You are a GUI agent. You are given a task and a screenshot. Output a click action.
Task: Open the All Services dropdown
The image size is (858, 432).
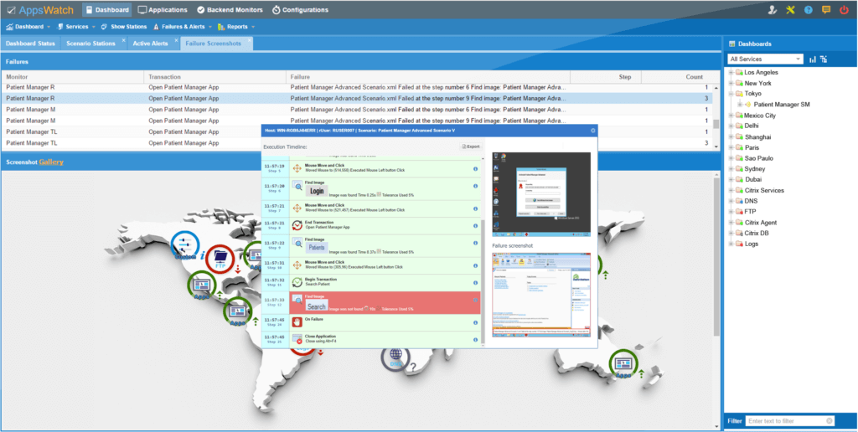pos(765,59)
